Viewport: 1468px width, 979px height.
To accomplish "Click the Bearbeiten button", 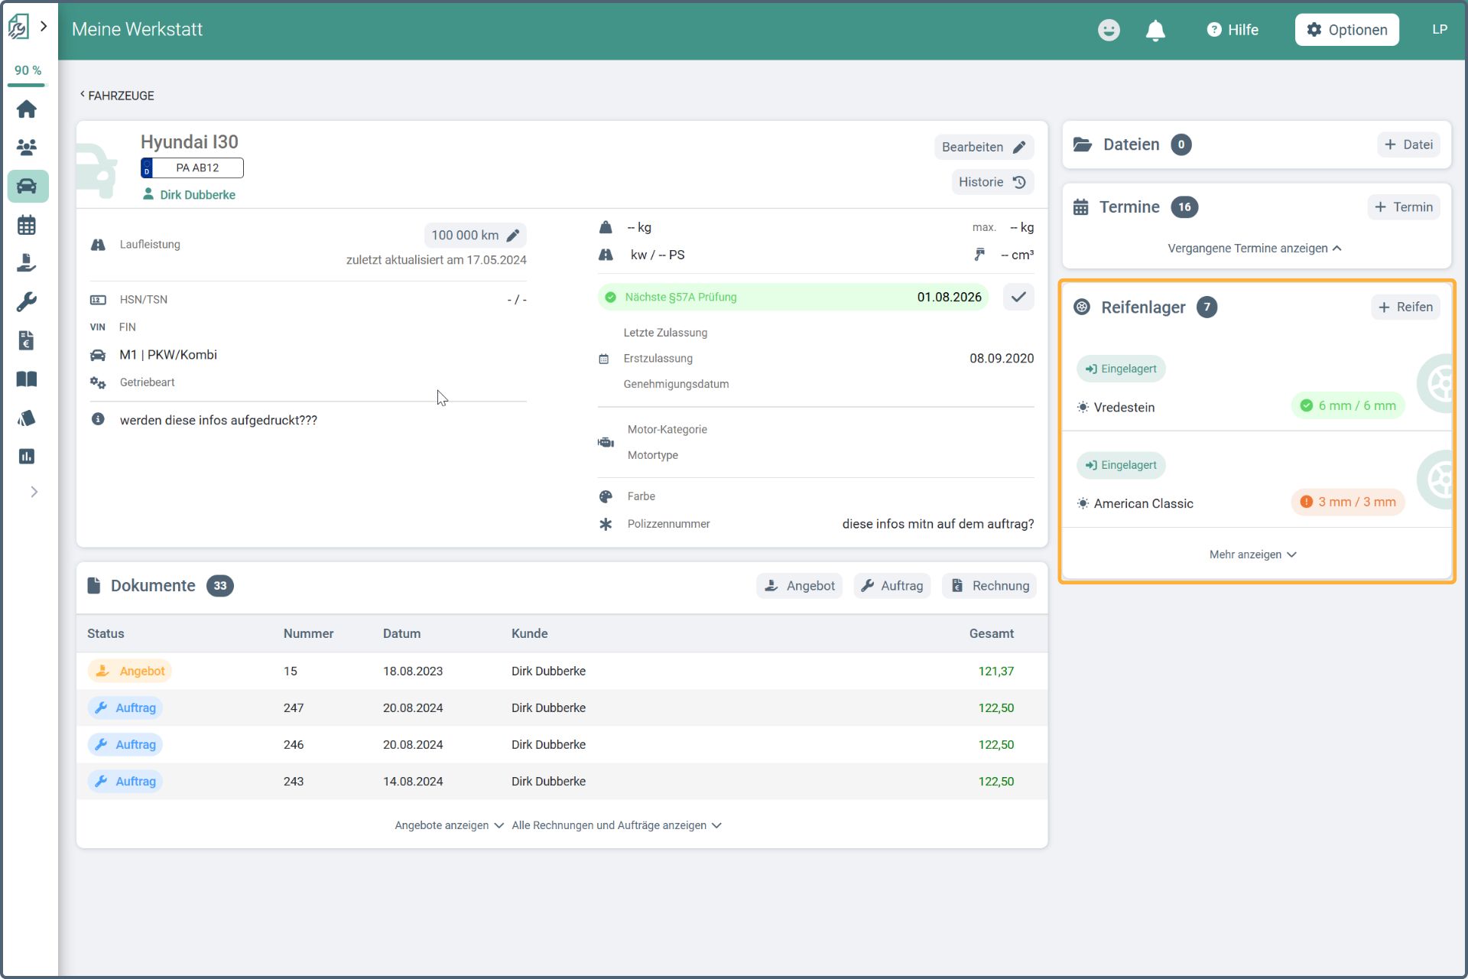I will [983, 147].
